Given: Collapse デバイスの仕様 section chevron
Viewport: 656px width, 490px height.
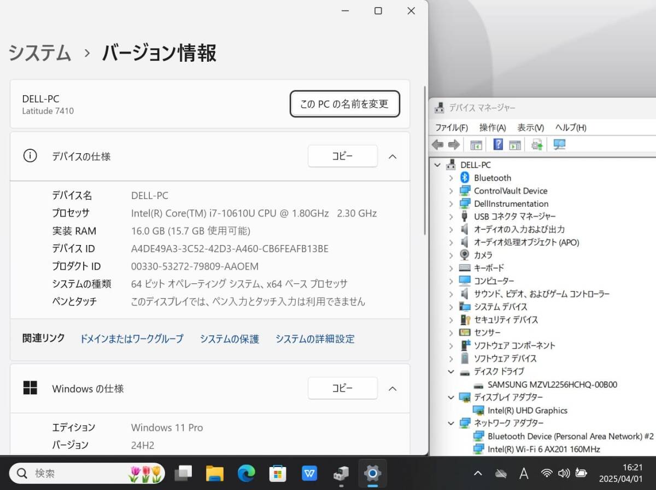Looking at the screenshot, I should click(x=393, y=156).
